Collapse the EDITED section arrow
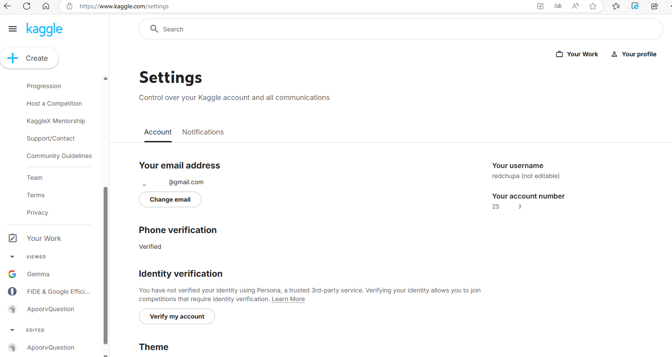The width and height of the screenshot is (672, 357). (x=12, y=330)
